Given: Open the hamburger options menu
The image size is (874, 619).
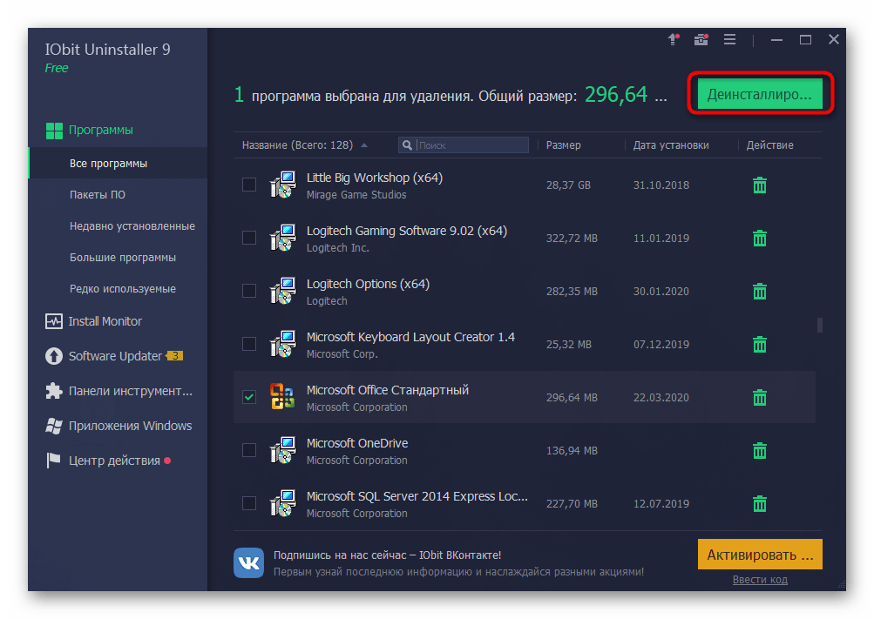Looking at the screenshot, I should tap(730, 39).
